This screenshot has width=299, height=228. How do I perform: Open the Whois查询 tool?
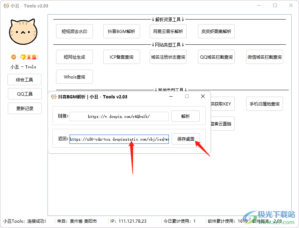pos(74,77)
